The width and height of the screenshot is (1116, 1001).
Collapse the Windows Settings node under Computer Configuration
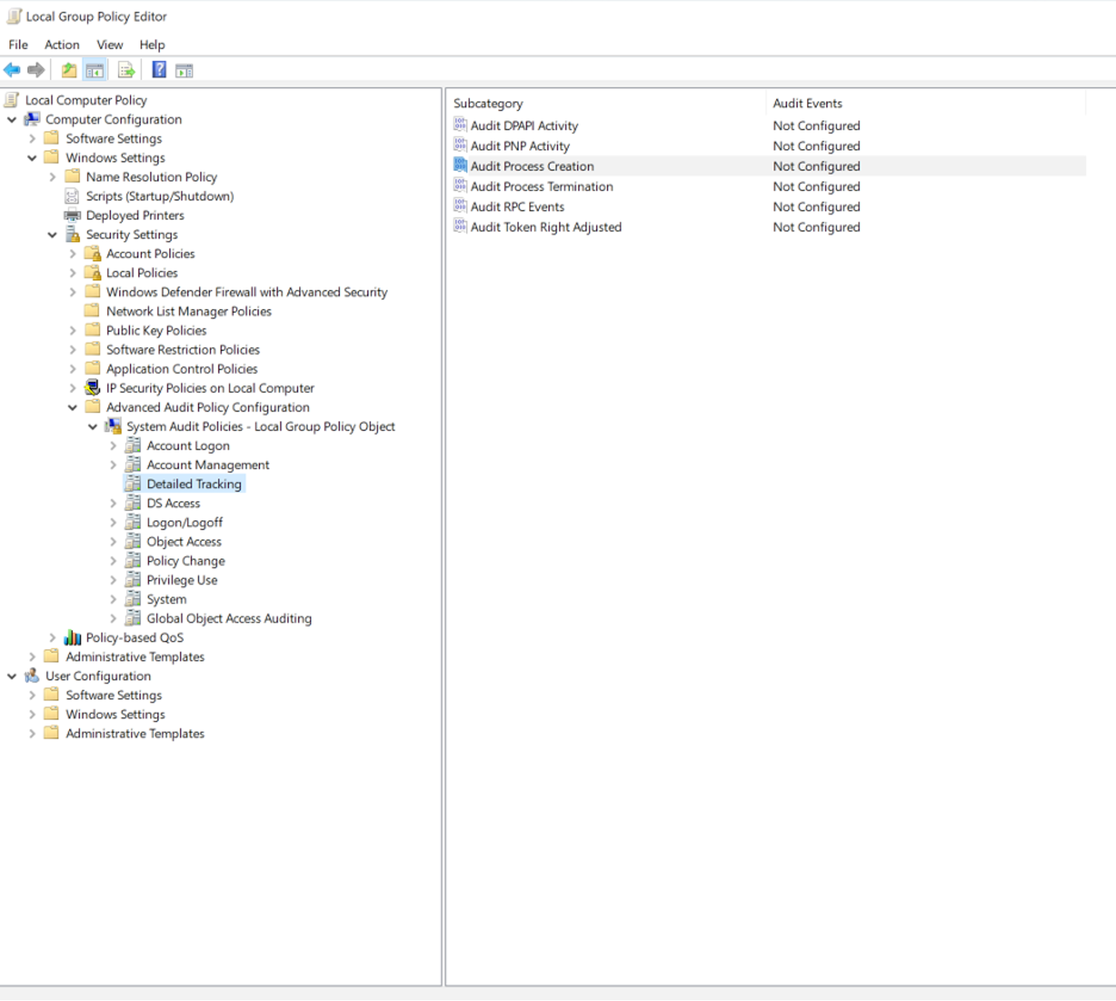pos(32,158)
